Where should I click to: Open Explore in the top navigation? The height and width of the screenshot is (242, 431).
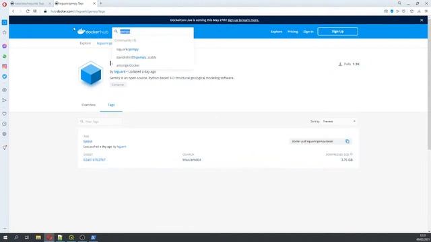(276, 32)
